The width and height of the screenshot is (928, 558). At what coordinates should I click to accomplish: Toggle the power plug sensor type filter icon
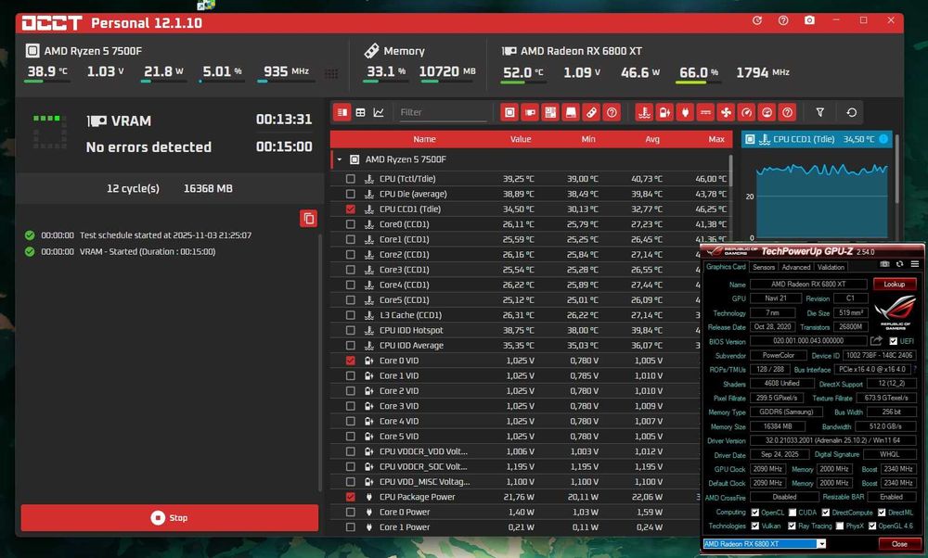[686, 112]
